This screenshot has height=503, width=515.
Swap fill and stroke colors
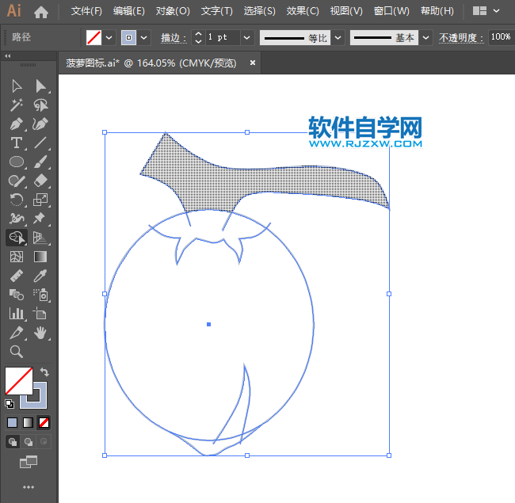[x=45, y=372]
